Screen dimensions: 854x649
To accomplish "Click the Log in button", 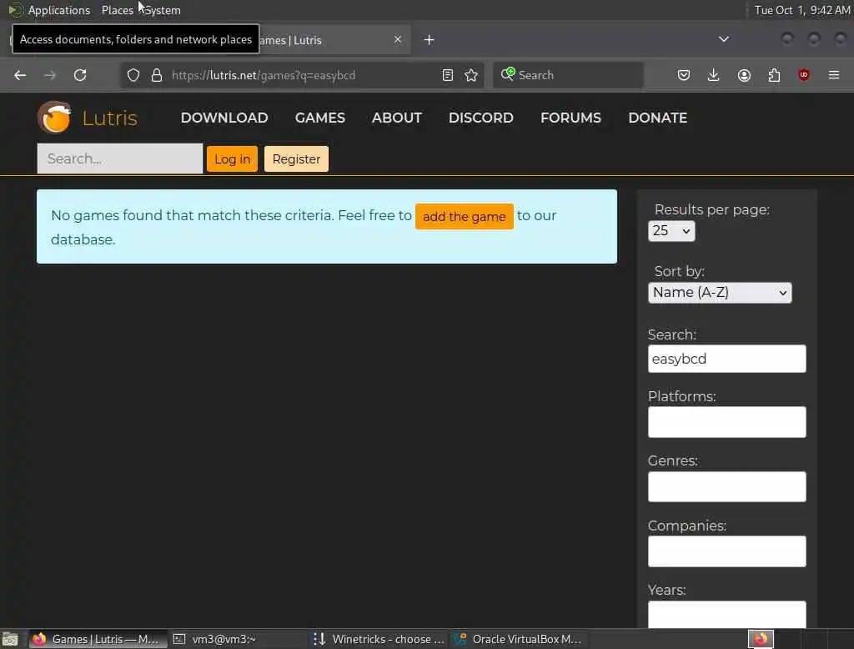I will pyautogui.click(x=232, y=159).
